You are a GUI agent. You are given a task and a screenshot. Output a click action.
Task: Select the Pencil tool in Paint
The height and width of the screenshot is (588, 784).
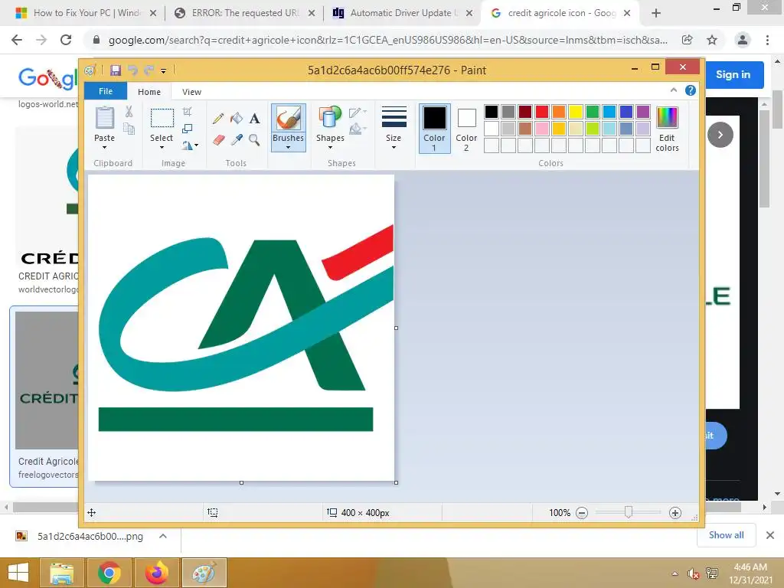[x=218, y=119]
